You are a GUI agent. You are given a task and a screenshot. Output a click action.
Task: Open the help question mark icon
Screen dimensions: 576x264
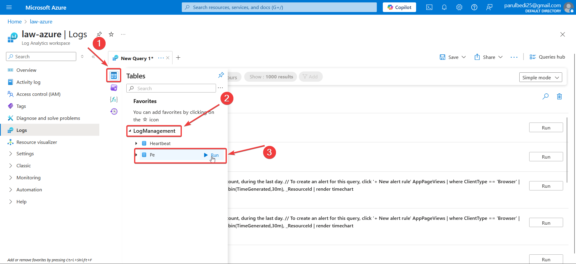(474, 7)
